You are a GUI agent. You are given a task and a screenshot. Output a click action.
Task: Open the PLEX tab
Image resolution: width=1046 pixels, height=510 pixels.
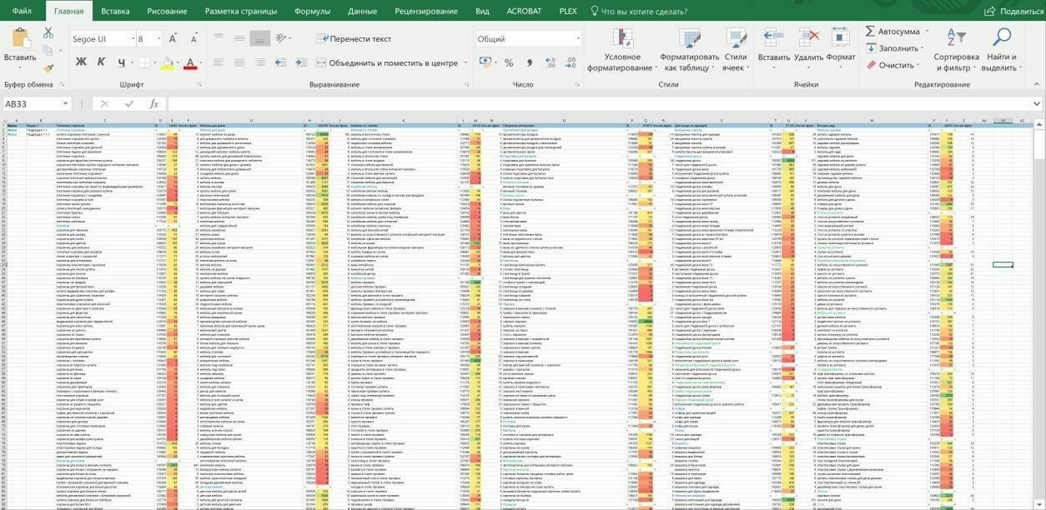(x=568, y=11)
